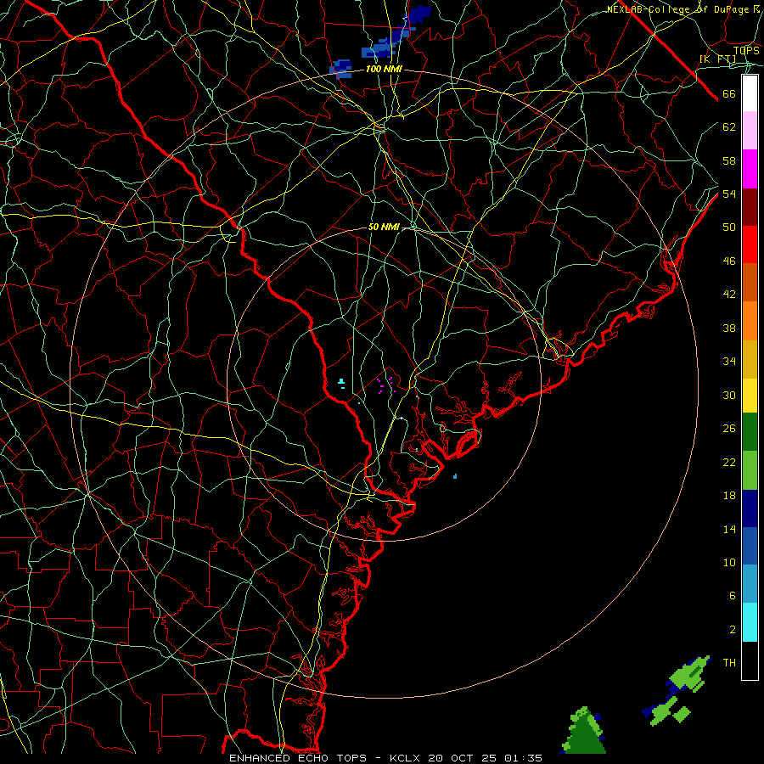Click the '46' legend value

(x=729, y=261)
